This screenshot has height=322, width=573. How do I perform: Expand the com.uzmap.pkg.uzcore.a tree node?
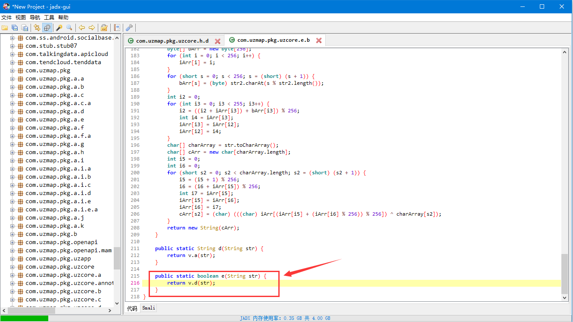(x=12, y=275)
